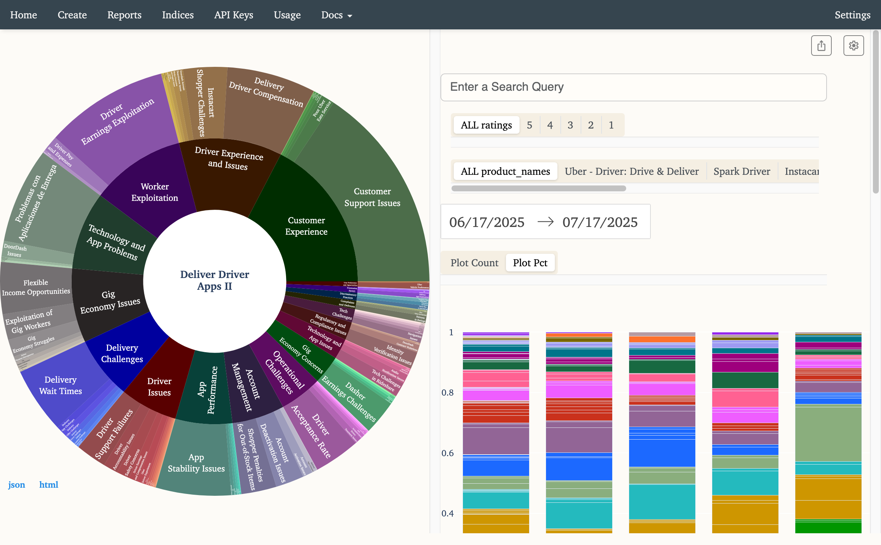
Task: Filter reviews by 5-star rating
Action: pyautogui.click(x=529, y=125)
